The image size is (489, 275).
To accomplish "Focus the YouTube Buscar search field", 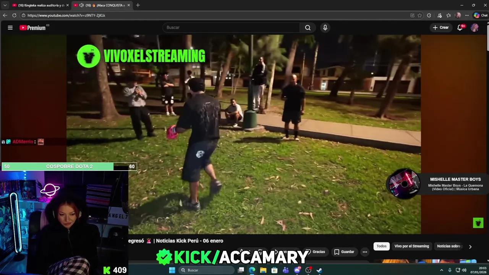I will click(x=231, y=27).
